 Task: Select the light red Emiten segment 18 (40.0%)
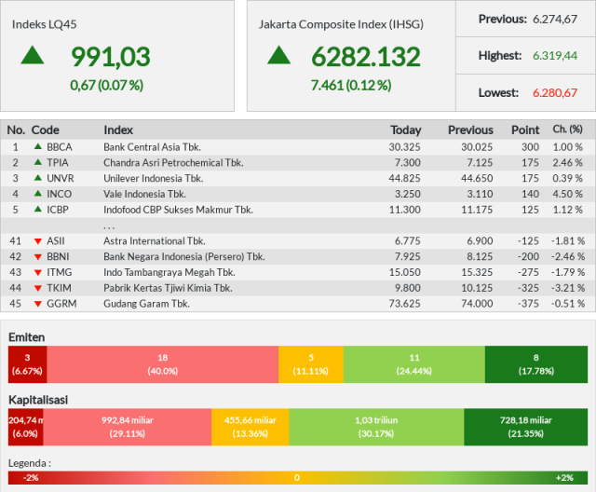[x=163, y=364]
